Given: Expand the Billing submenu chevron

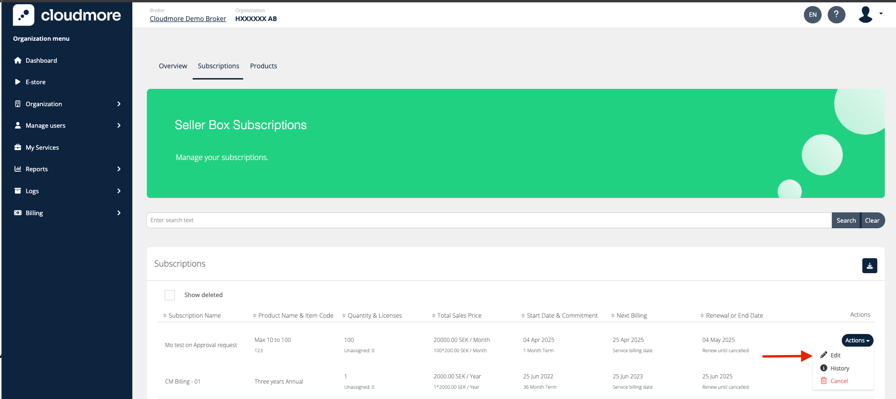Looking at the screenshot, I should point(119,213).
